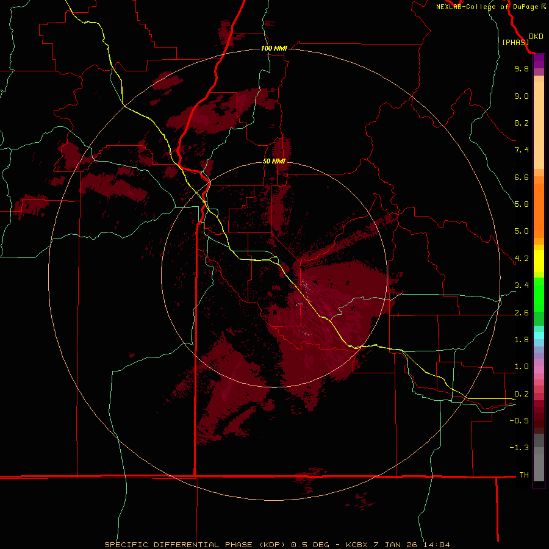This screenshot has width=549, height=549.
Task: Click the [PHAS] units label
Action: [515, 43]
